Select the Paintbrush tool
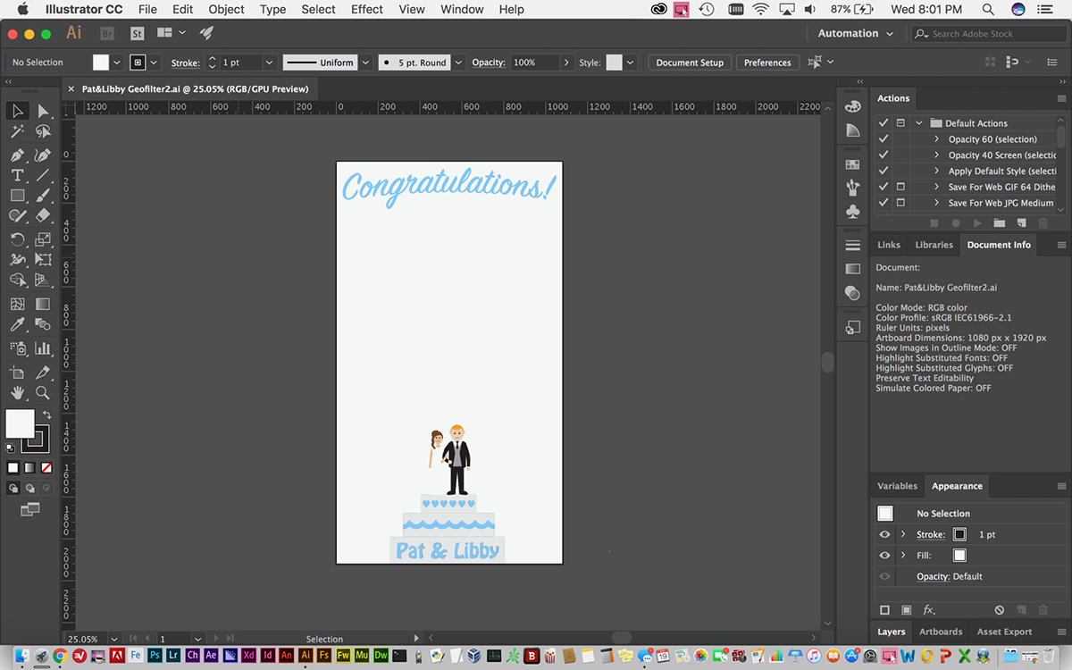 click(x=43, y=196)
